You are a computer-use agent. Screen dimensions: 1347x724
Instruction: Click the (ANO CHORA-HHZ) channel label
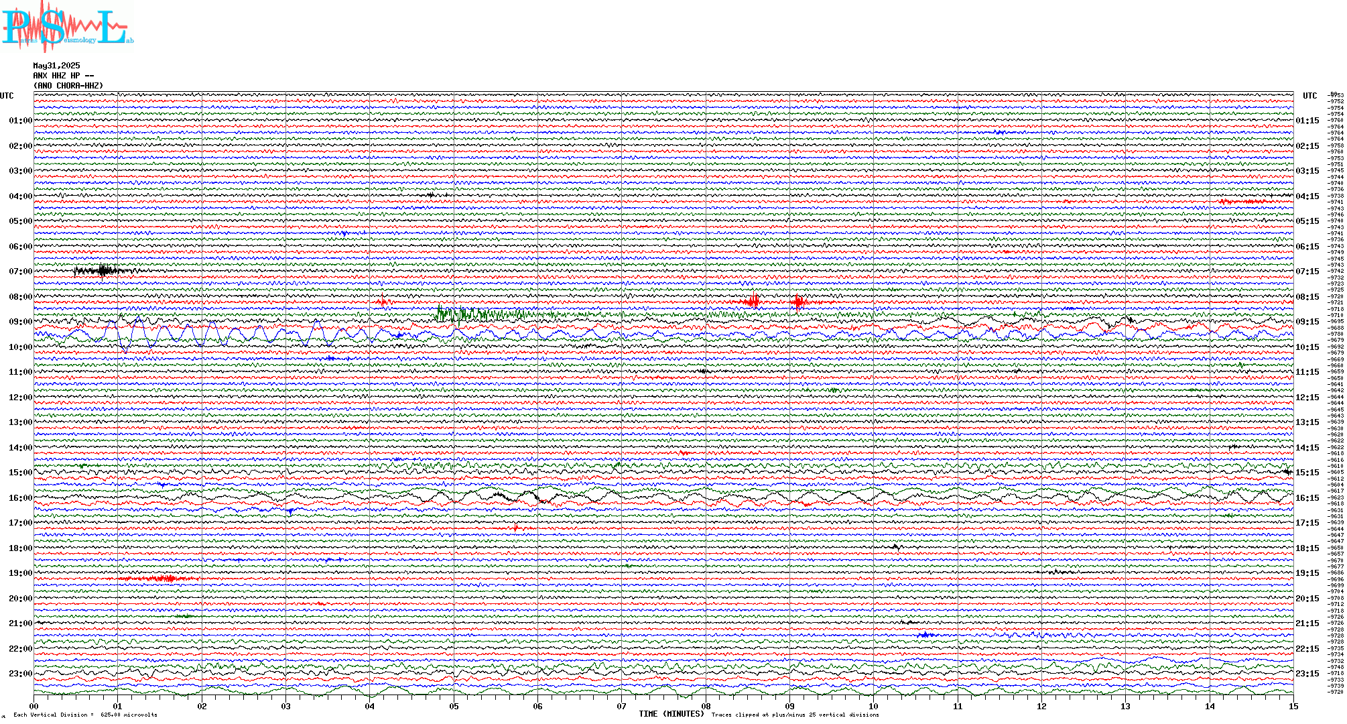tap(68, 86)
